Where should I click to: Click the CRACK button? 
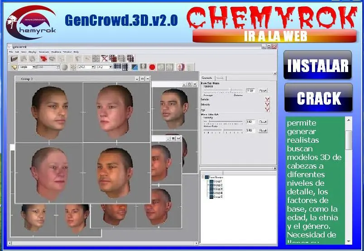(x=319, y=97)
